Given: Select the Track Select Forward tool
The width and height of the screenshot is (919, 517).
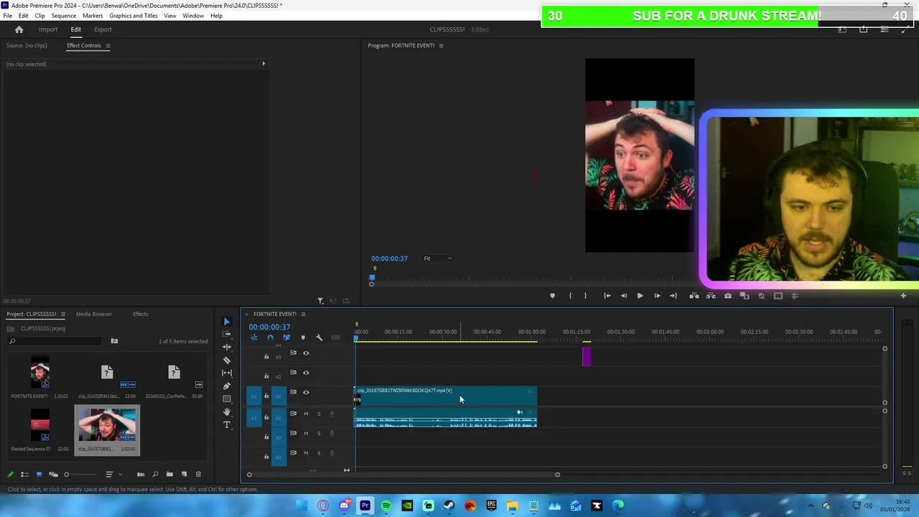Looking at the screenshot, I should coord(227,335).
